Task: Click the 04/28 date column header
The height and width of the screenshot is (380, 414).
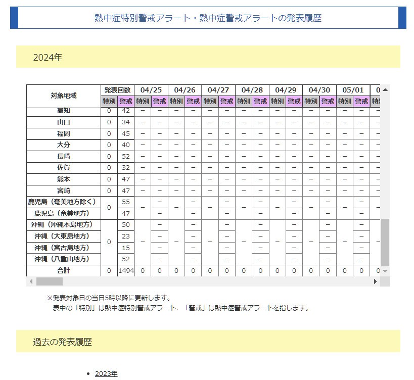Action: [252, 90]
